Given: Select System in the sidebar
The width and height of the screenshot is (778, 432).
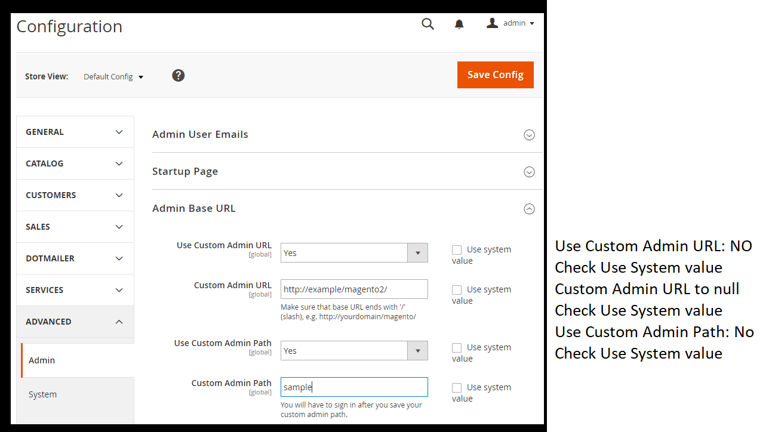Looking at the screenshot, I should click(42, 394).
